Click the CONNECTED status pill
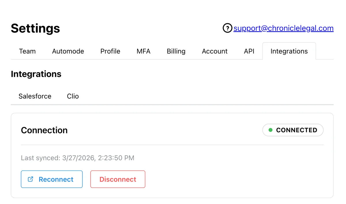The height and width of the screenshot is (204, 346). coord(293,130)
